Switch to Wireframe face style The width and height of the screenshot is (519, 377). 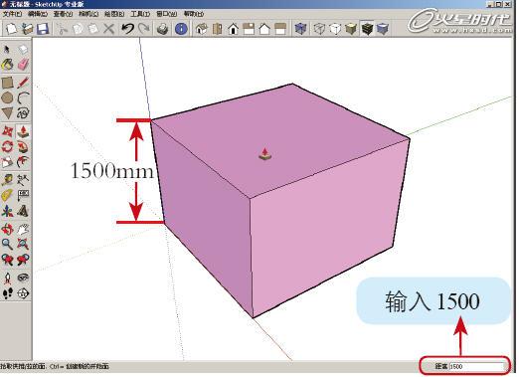(x=319, y=29)
